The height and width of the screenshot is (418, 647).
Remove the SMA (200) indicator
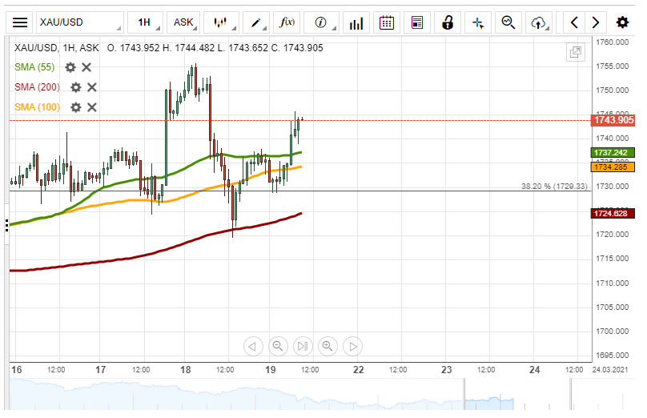tap(92, 87)
